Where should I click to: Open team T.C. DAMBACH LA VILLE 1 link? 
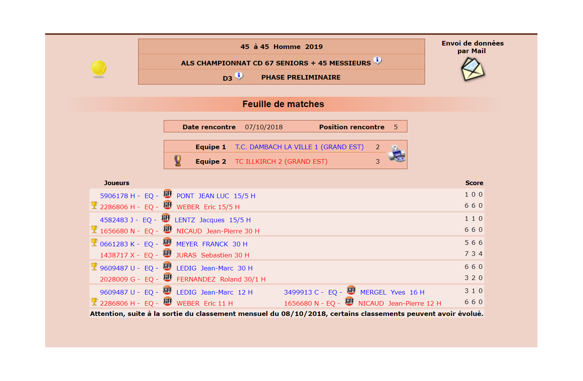[299, 147]
